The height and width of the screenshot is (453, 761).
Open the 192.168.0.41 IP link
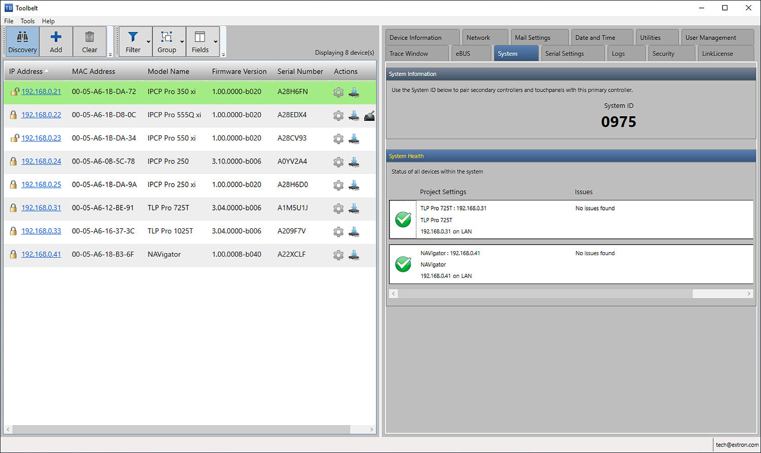[x=41, y=254]
